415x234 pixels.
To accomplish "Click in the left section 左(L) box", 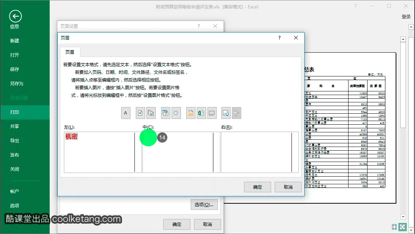I will (x=103, y=152).
